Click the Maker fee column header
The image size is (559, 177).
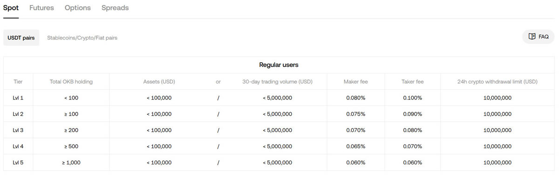coord(355,81)
